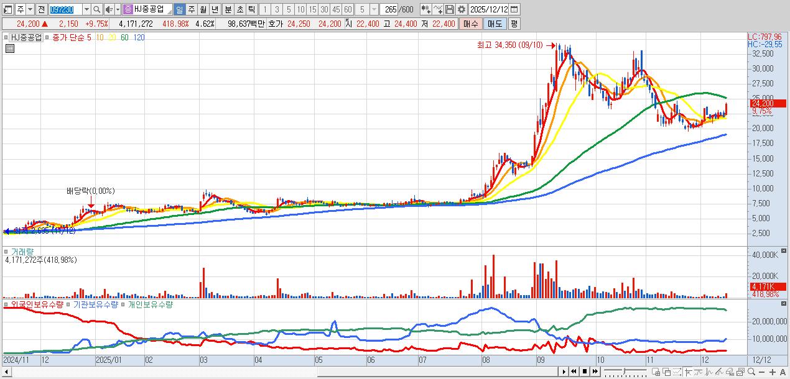Open the calendar date picker icon

[x=514, y=9]
